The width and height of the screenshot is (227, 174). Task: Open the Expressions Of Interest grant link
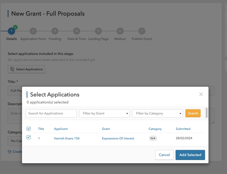click(118, 138)
